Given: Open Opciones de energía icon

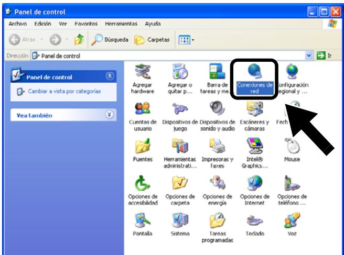Looking at the screenshot, I should tap(217, 183).
